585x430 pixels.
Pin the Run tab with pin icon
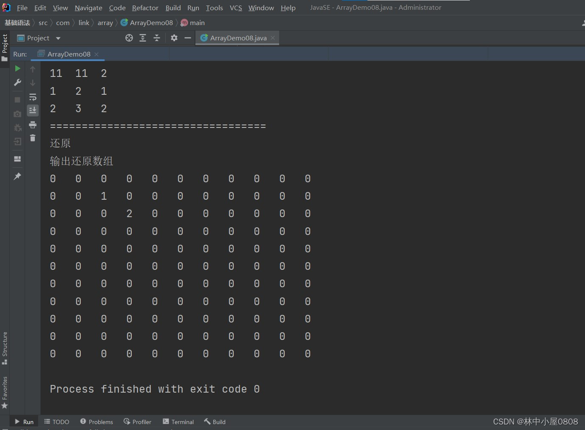pos(17,176)
